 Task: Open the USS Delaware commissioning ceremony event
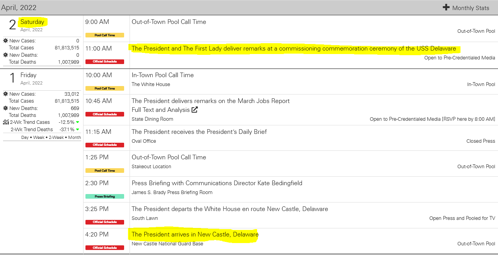294,49
